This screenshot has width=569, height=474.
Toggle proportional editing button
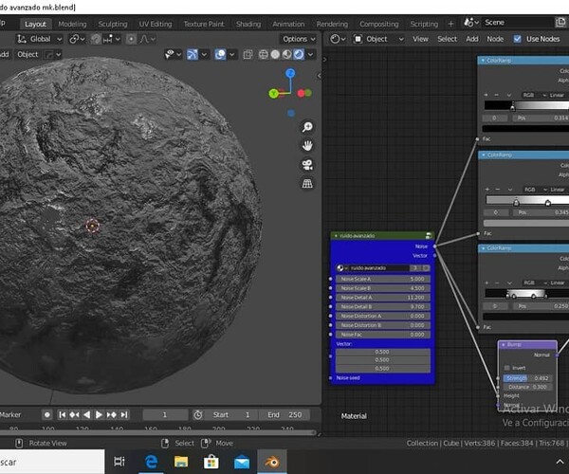point(131,39)
